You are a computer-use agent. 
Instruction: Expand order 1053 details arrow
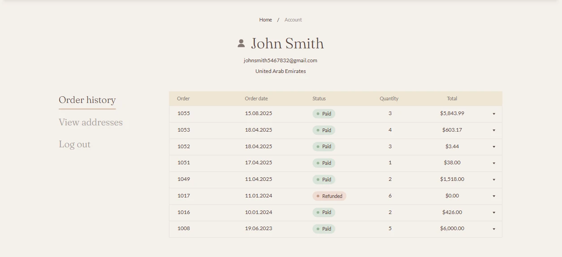[494, 130]
